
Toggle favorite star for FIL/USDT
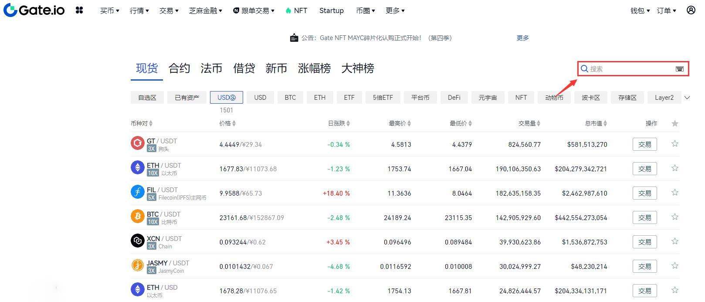pos(674,193)
